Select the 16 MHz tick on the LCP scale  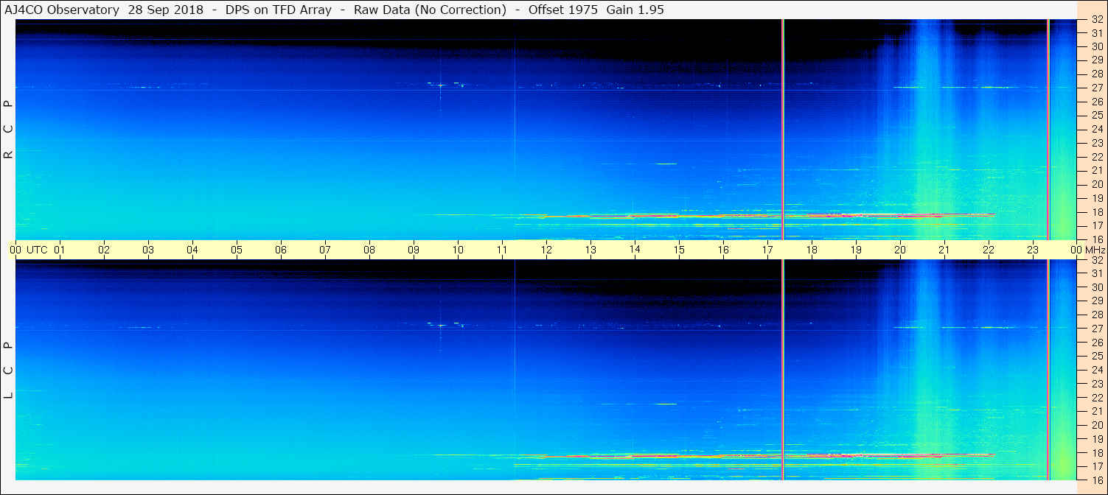[x=1097, y=480]
